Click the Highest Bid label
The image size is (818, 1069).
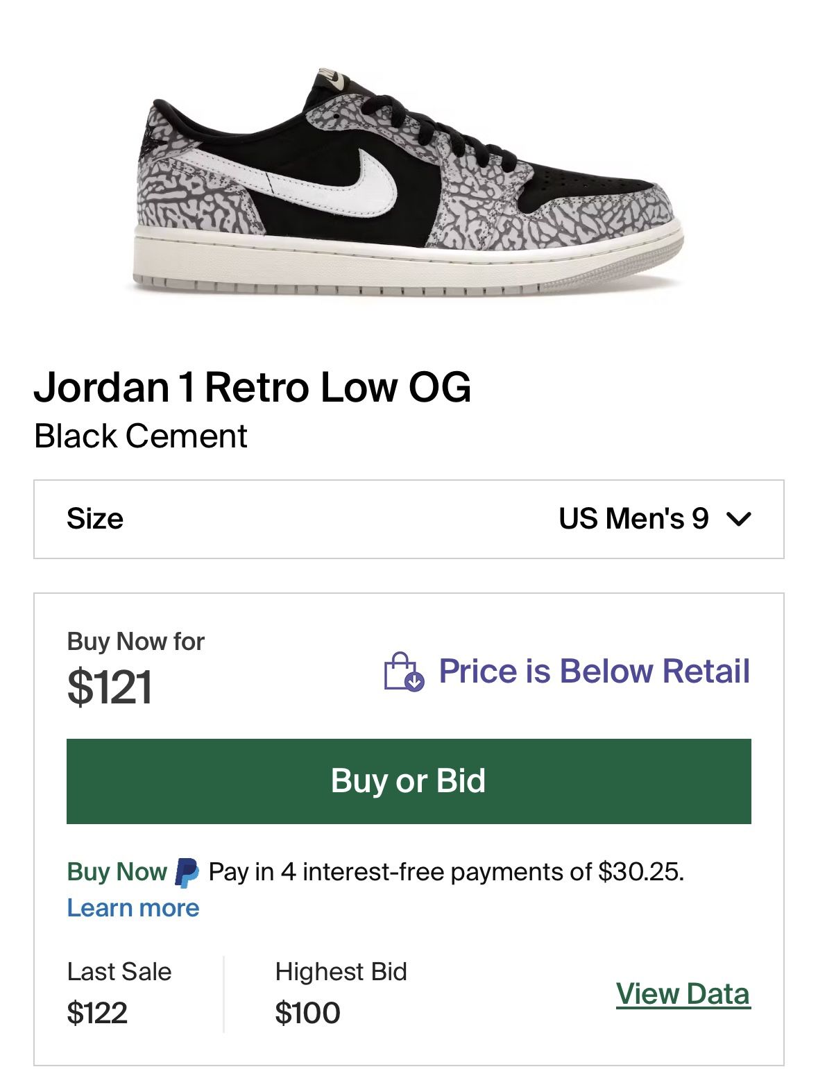pos(341,972)
